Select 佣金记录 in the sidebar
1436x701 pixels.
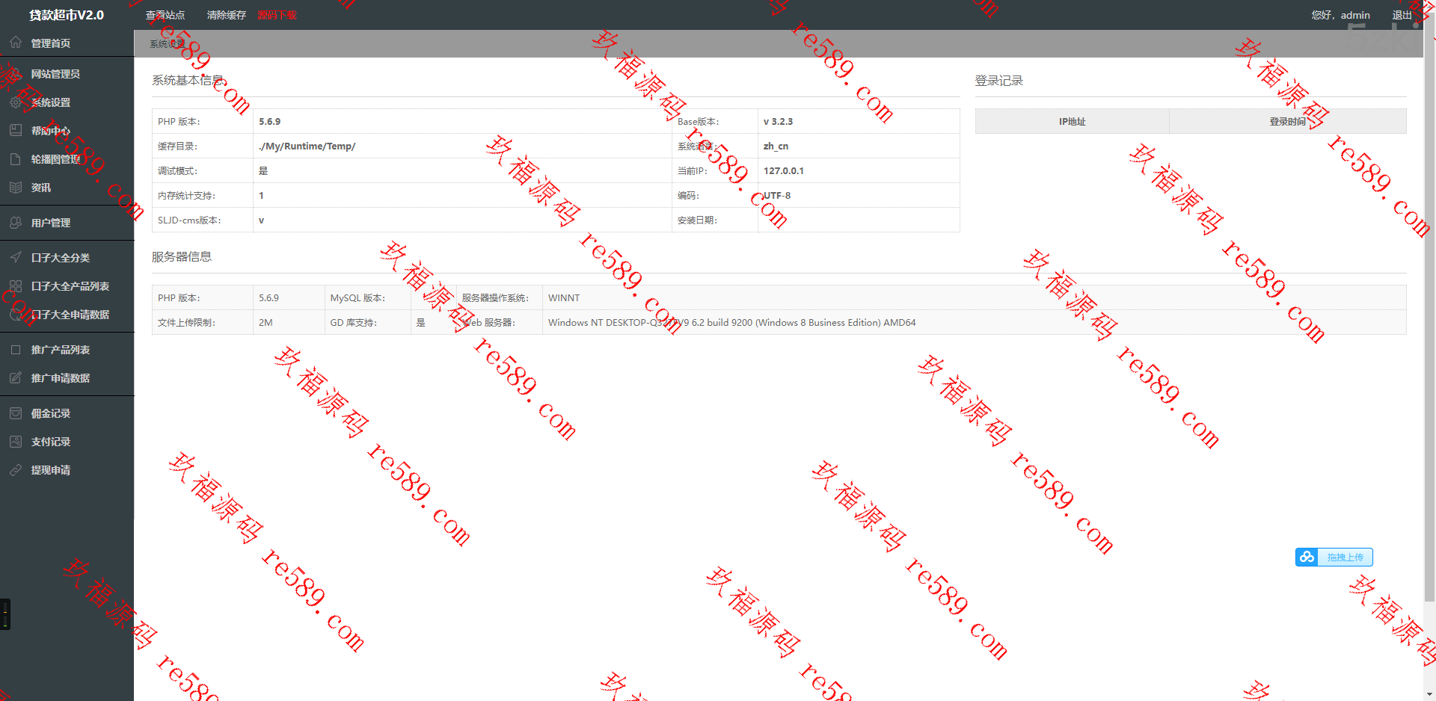coord(51,413)
